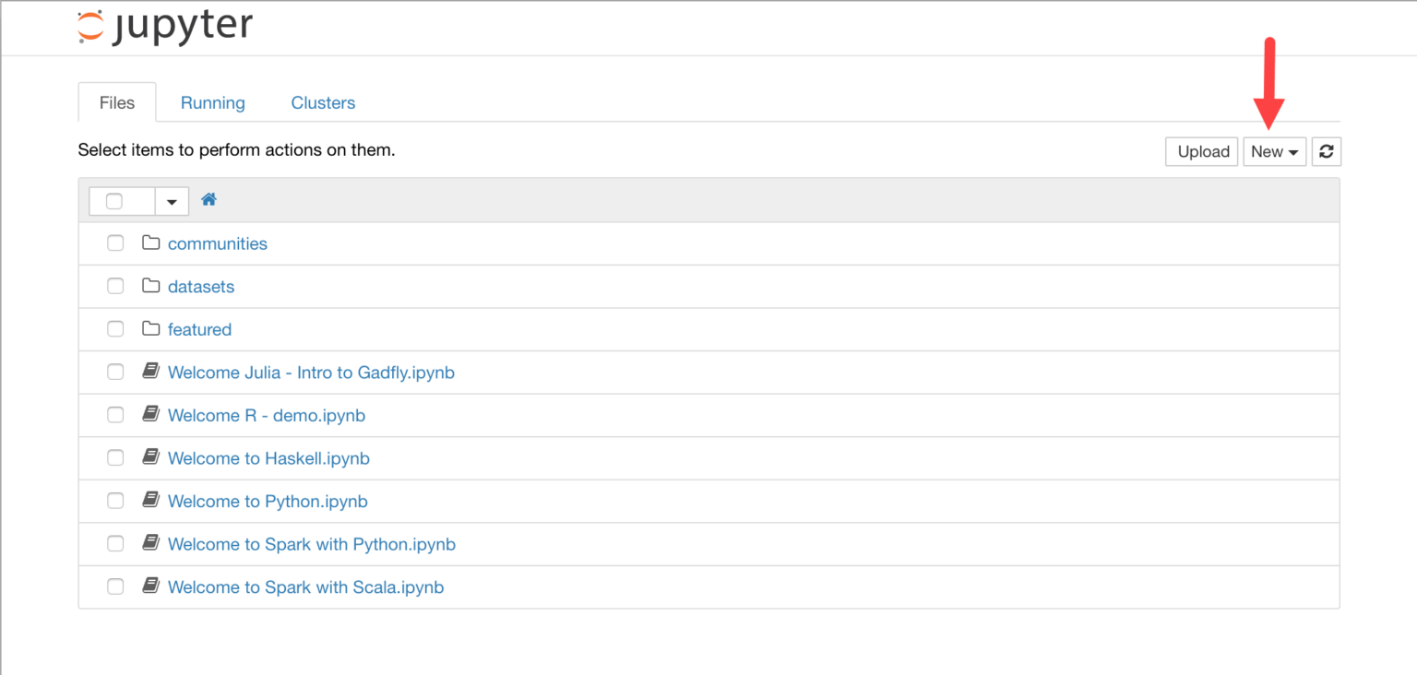Click notebook icon beside Welcome to Python

pyautogui.click(x=151, y=501)
